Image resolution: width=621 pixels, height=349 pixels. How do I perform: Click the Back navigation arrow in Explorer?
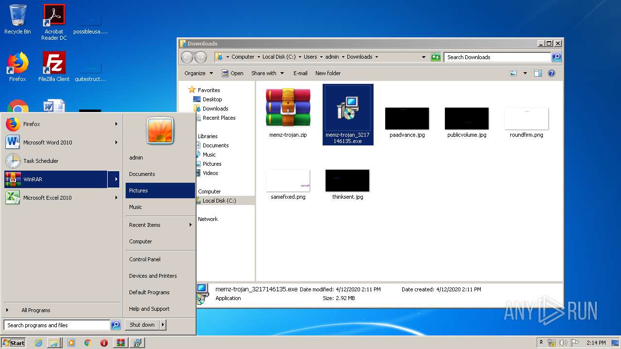(x=187, y=57)
